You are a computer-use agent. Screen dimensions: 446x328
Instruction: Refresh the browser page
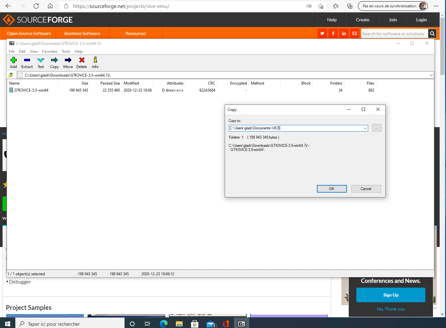36,6
